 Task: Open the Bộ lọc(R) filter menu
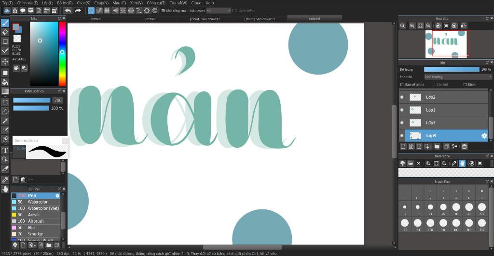(x=65, y=3)
